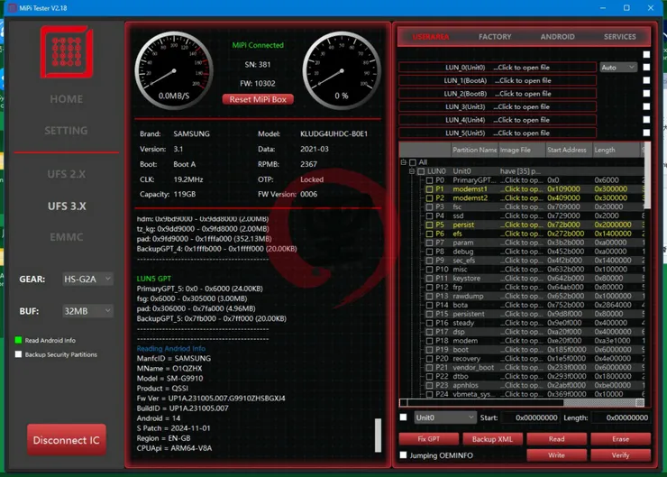Switch to the ANDROID tab
Screen dimensions: 667x477
point(557,37)
